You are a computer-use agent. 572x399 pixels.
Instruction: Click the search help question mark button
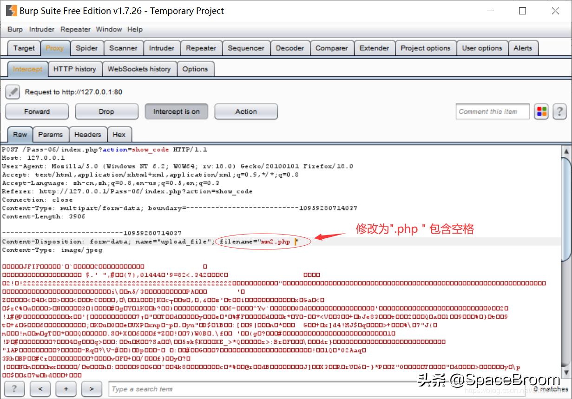tap(14, 389)
